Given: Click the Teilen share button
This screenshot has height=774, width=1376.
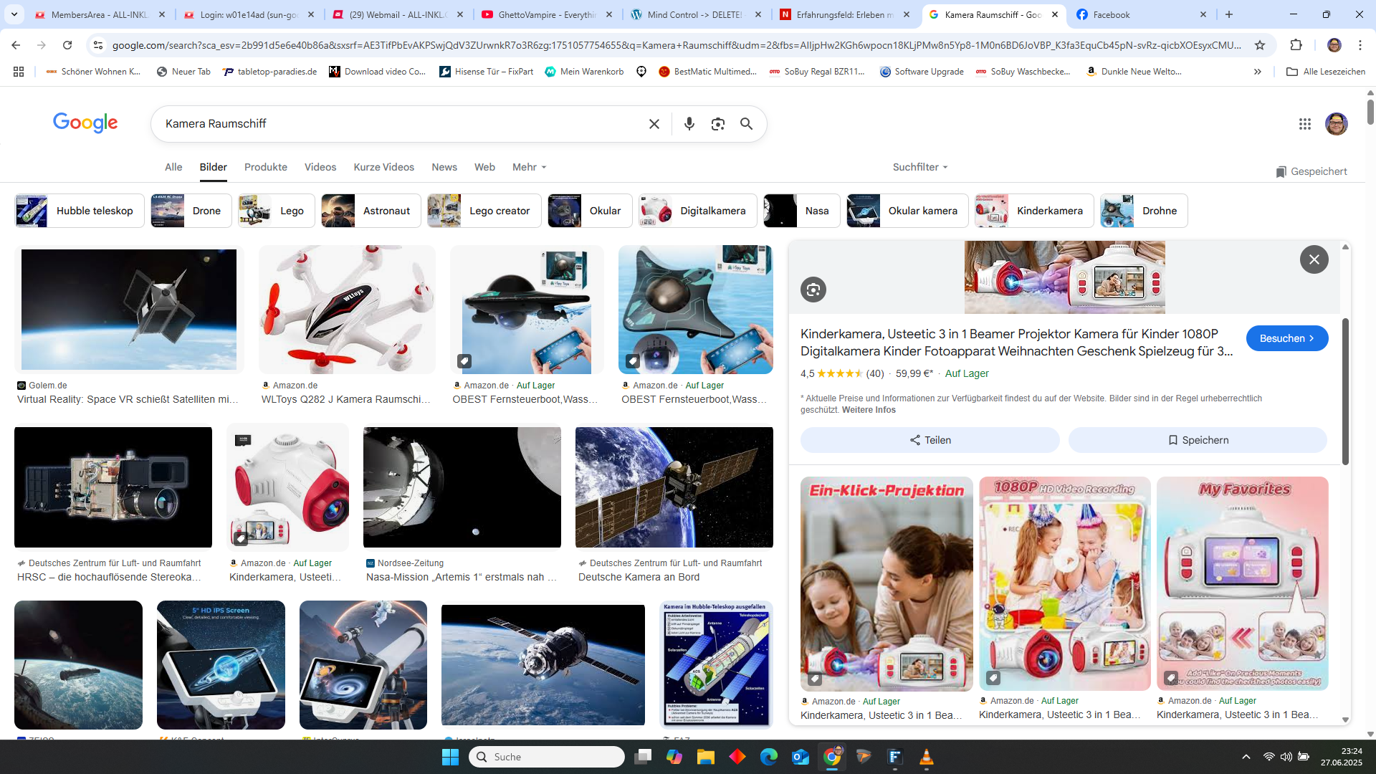Looking at the screenshot, I should [x=930, y=440].
